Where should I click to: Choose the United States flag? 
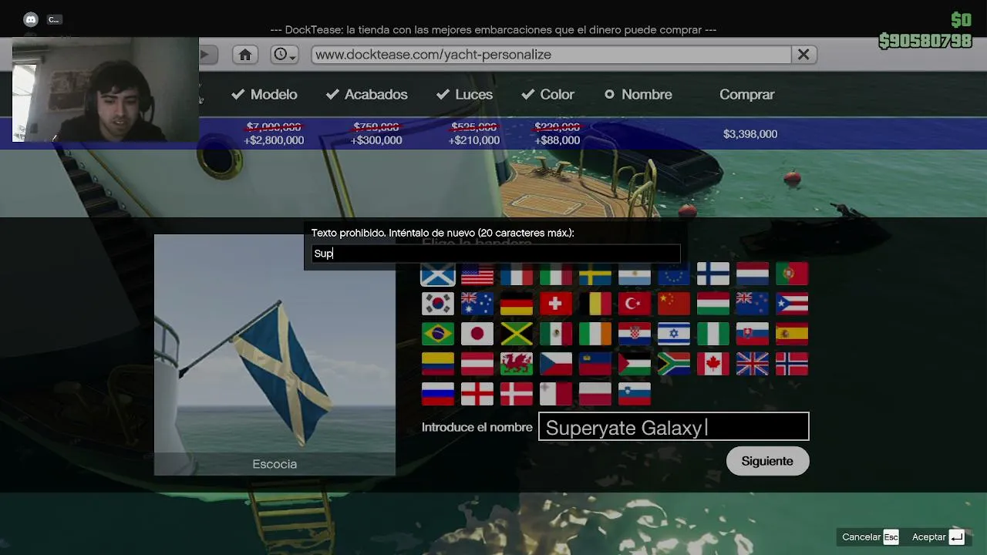tap(477, 274)
